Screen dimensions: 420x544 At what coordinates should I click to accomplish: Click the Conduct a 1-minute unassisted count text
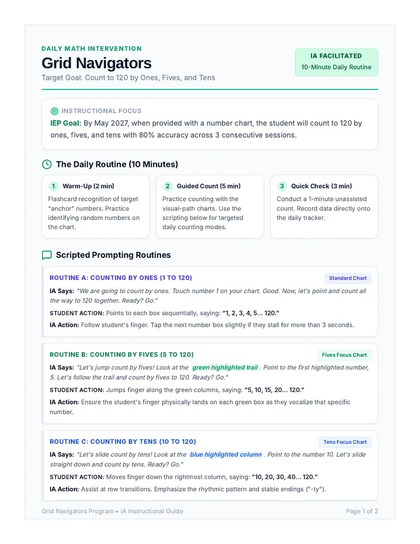tap(323, 208)
